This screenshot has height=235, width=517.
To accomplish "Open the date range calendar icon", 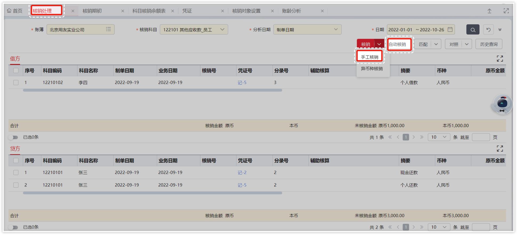I will point(450,30).
